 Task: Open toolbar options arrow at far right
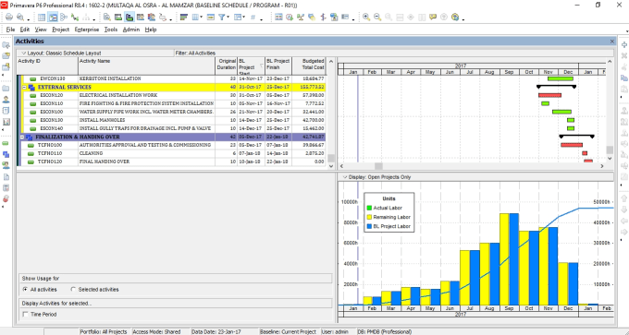pyautogui.click(x=626, y=30)
